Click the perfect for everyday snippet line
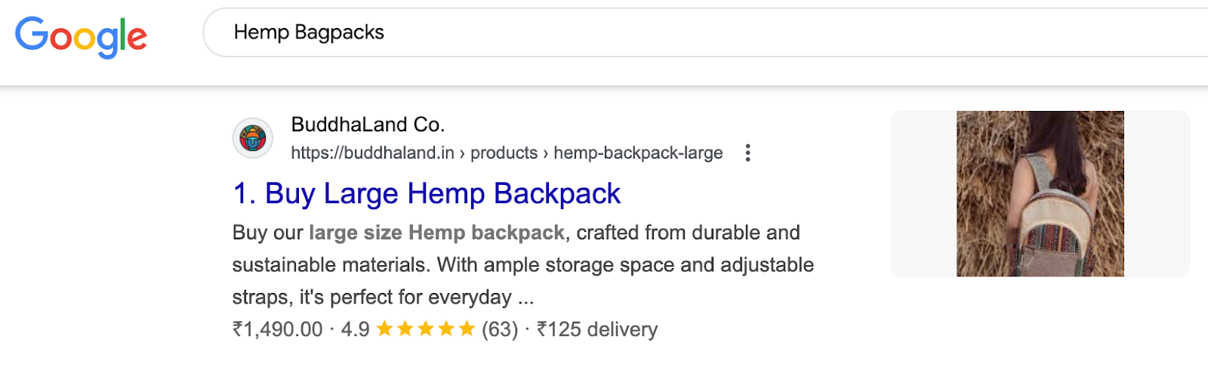Screen dimensions: 1208x373 383,297
